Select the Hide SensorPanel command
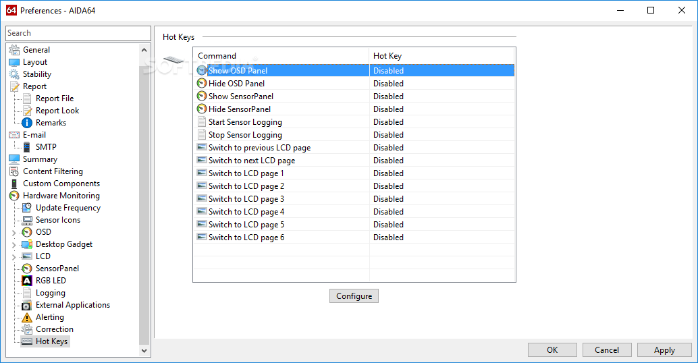This screenshot has height=363, width=698. tap(240, 109)
